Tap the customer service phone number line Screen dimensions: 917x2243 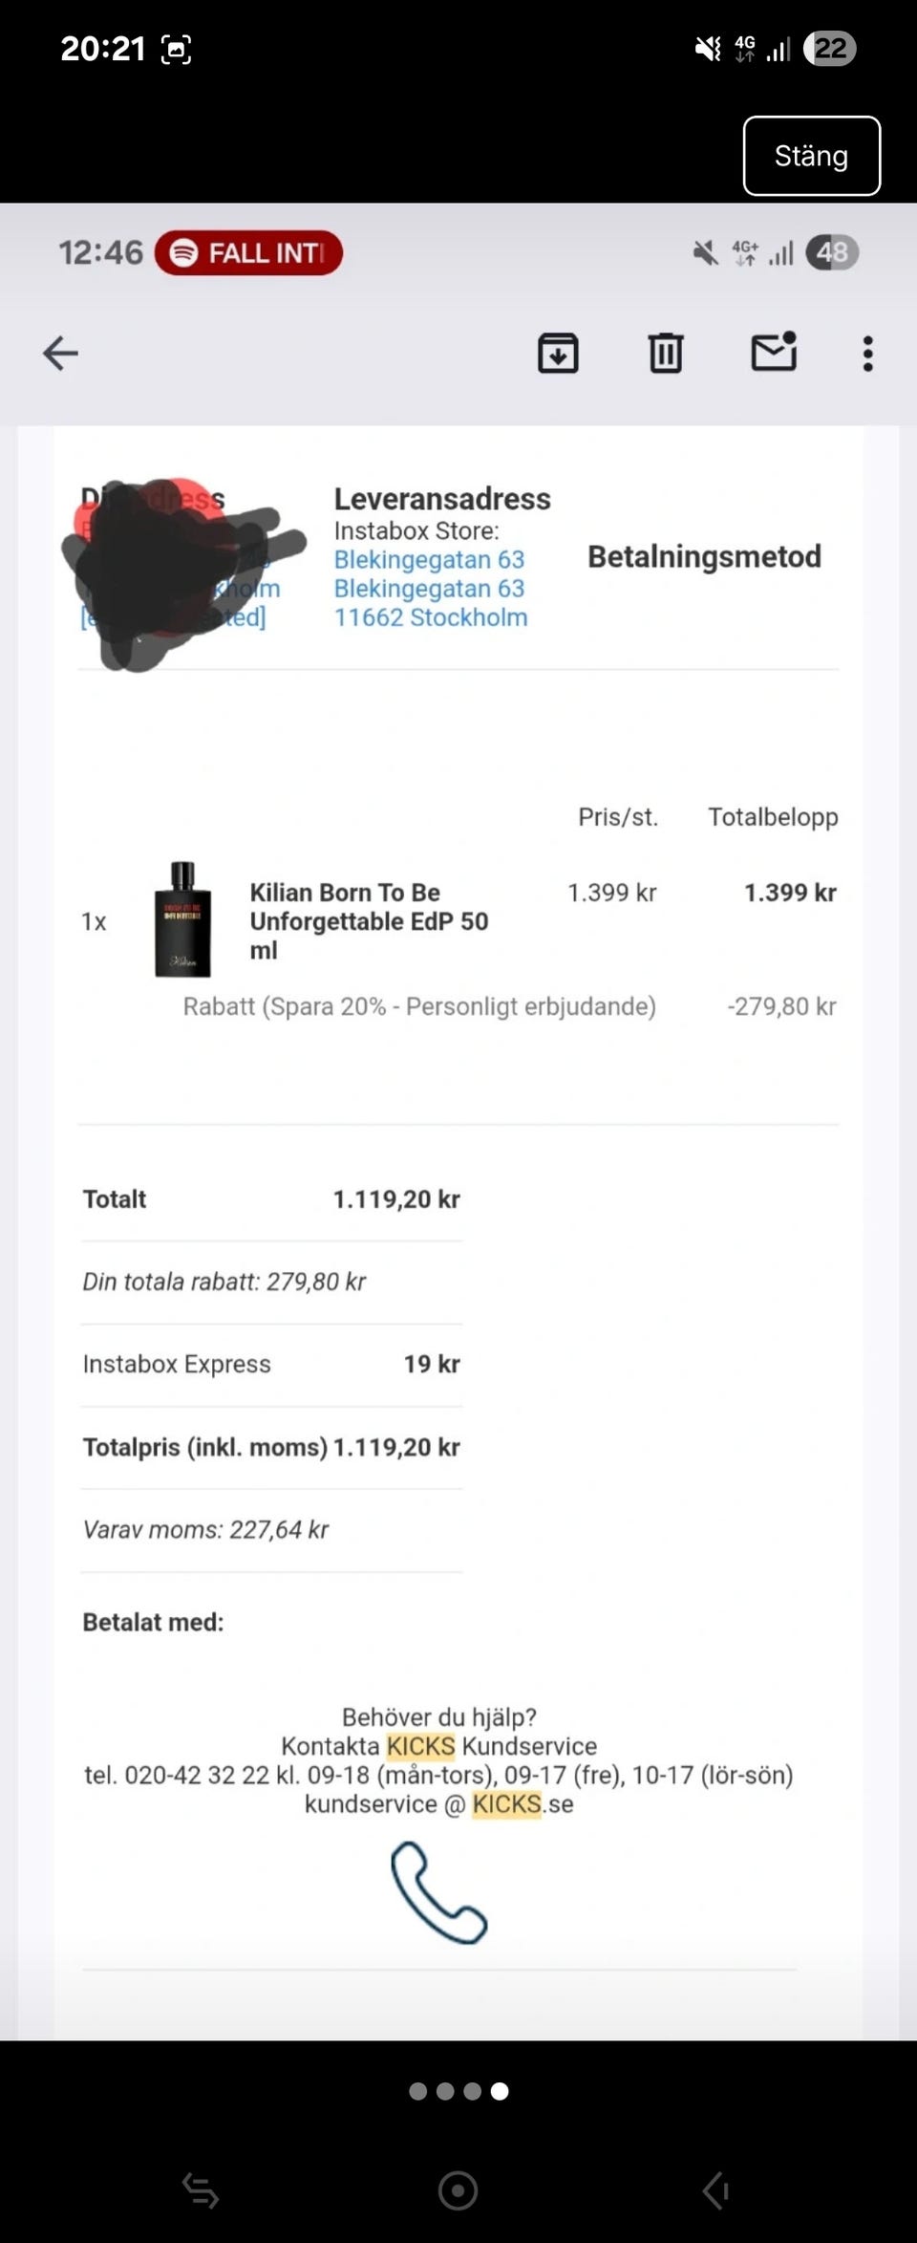(438, 1775)
